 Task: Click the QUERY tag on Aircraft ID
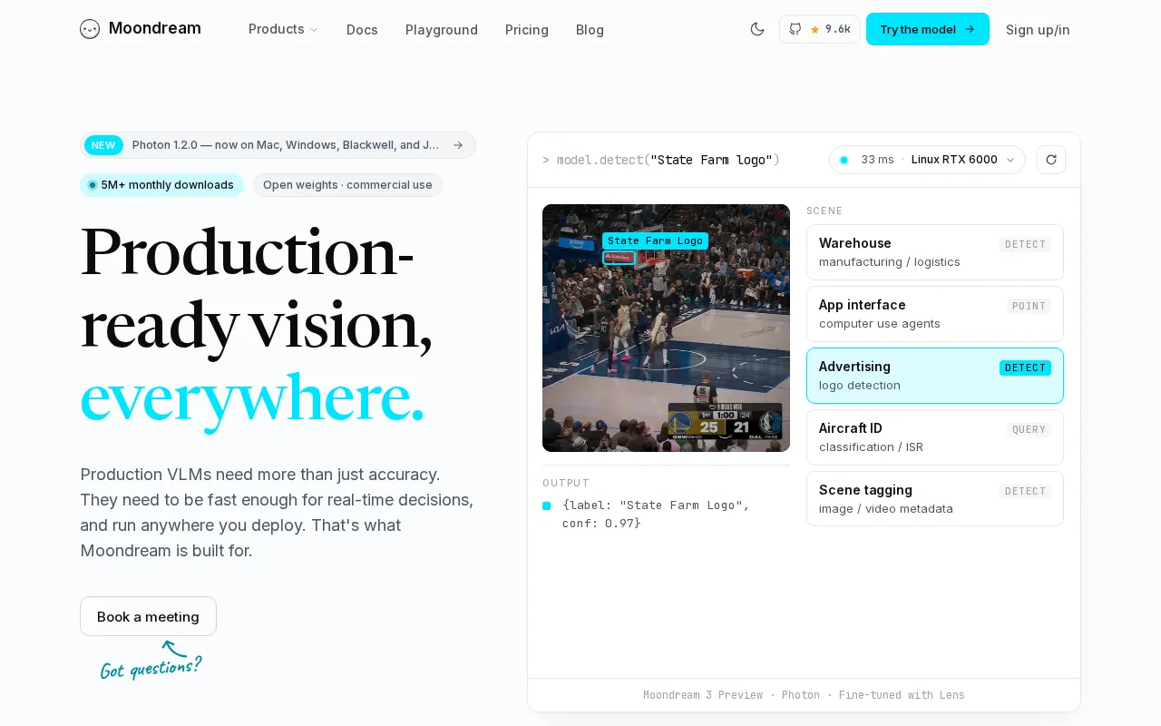pyautogui.click(x=1029, y=429)
